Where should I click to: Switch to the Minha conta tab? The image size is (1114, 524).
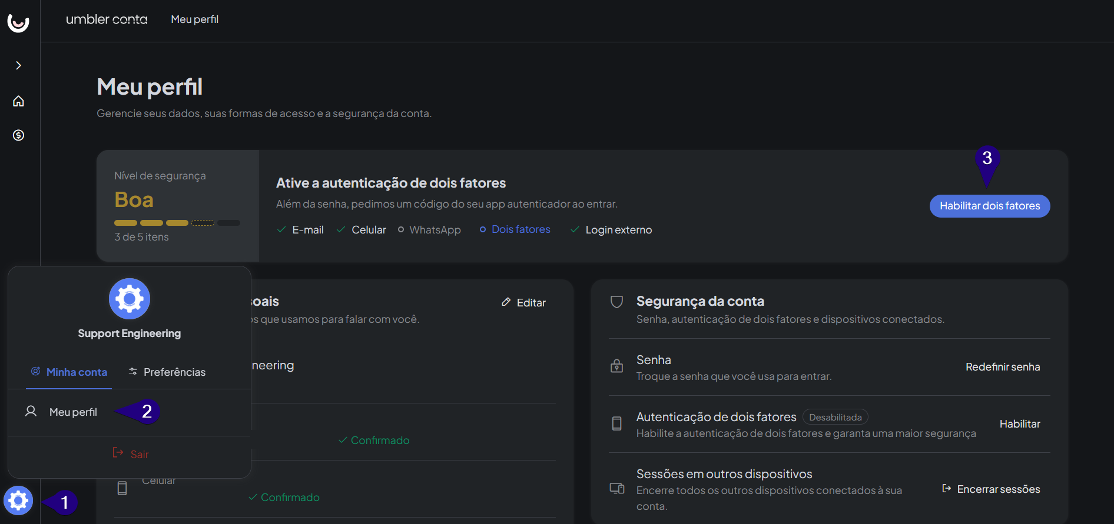(69, 372)
